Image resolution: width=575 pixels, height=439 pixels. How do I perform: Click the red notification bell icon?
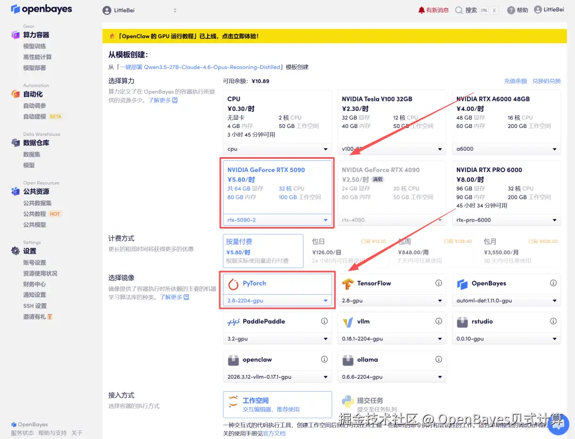coord(421,10)
